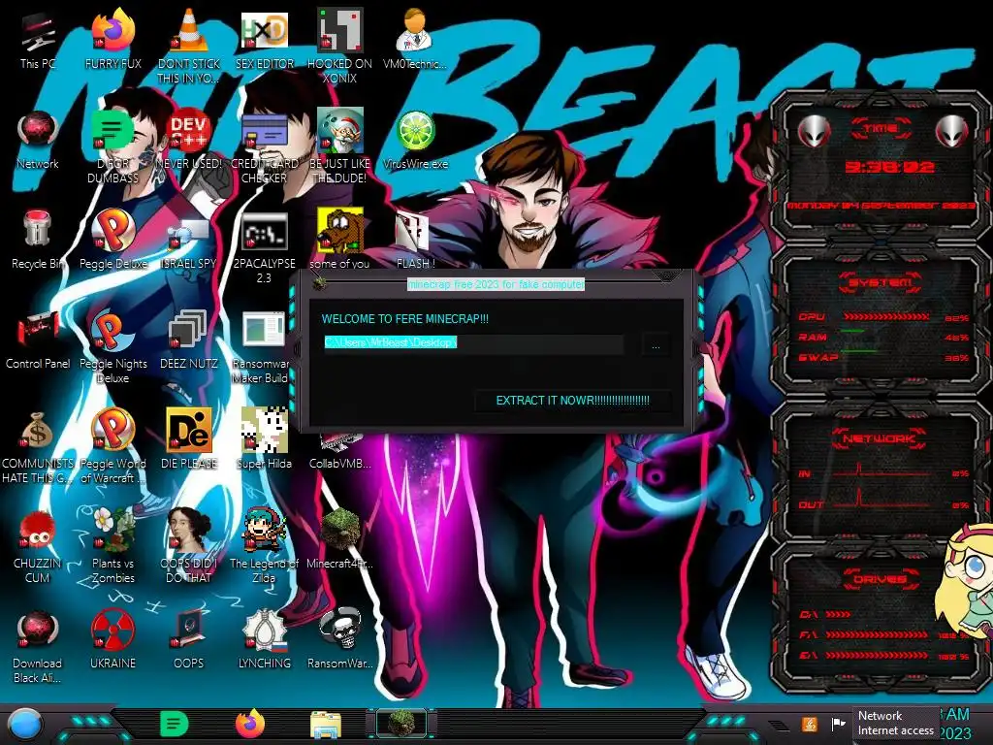This screenshot has height=745, width=993.
Task: Open the Action Center flag icon
Action: point(838,724)
